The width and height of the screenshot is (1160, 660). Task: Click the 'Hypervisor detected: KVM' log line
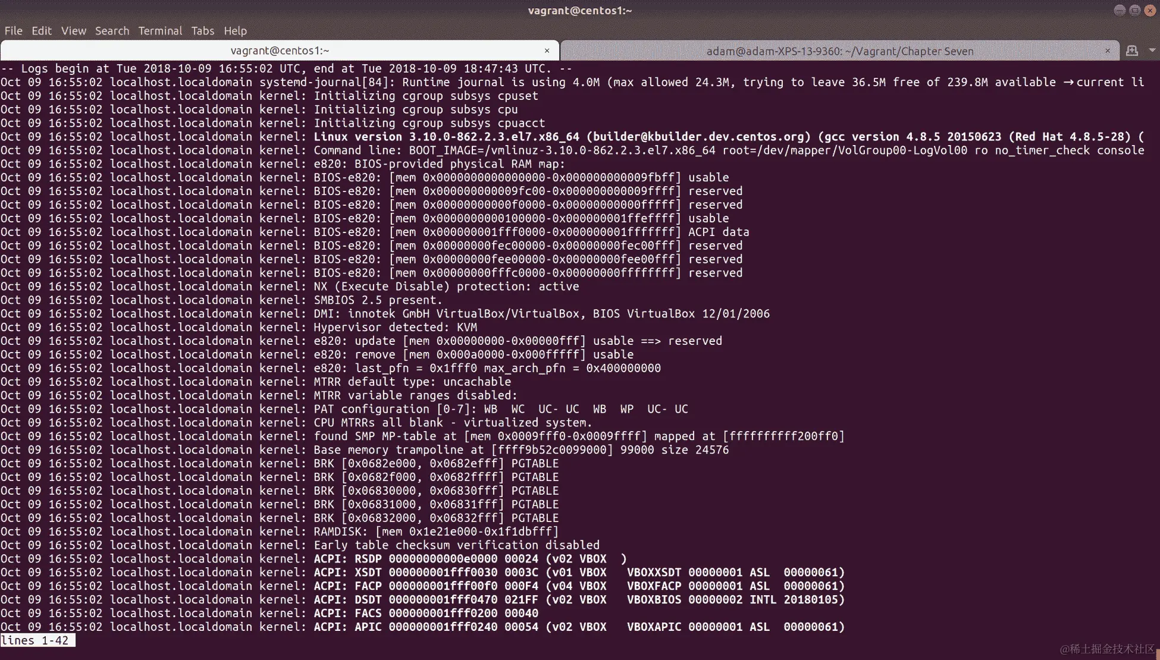395,328
